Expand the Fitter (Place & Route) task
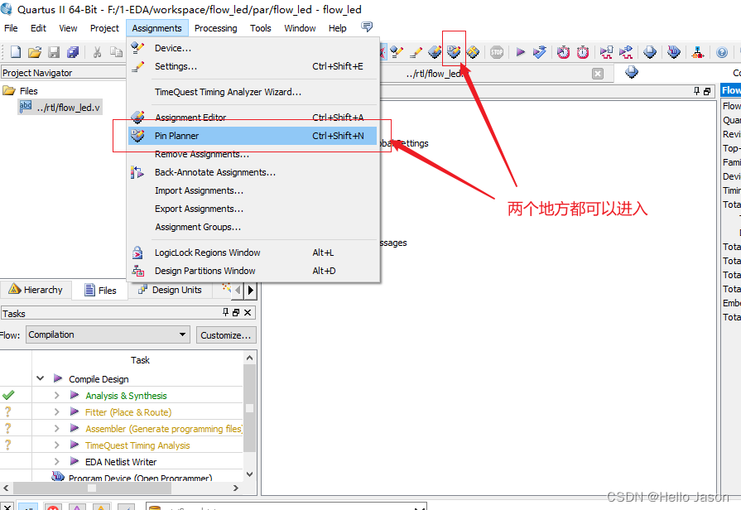The image size is (741, 510). pos(56,411)
